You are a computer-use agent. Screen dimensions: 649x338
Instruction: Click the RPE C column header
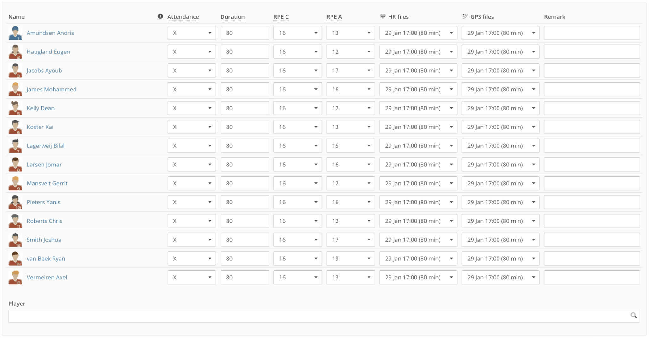click(281, 17)
